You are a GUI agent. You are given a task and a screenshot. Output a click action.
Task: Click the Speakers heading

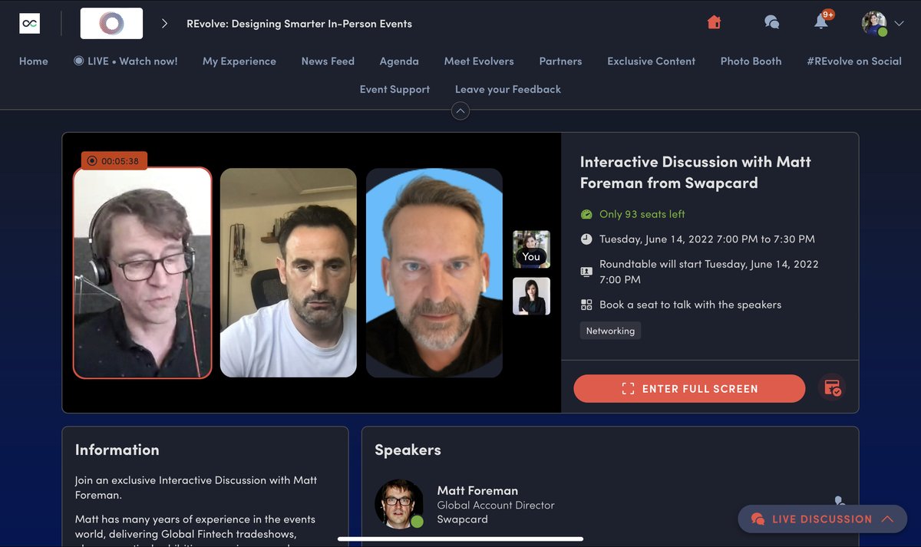click(x=408, y=450)
